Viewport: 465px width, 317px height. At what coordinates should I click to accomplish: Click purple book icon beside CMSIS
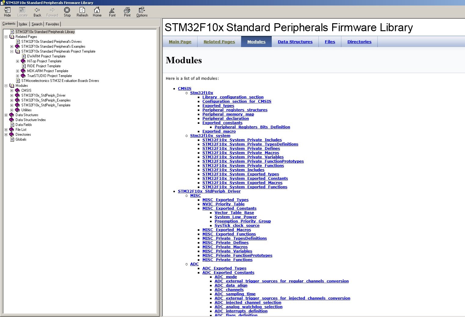tap(18, 90)
